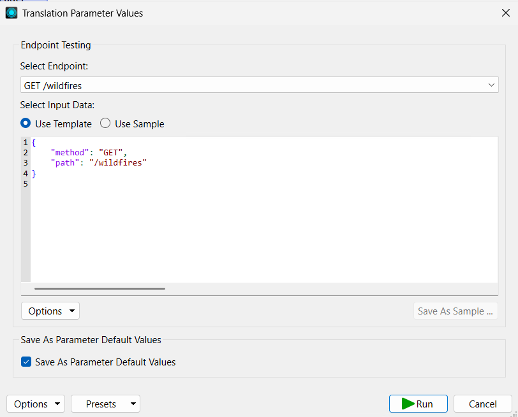Image resolution: width=518 pixels, height=417 pixels.
Task: Click the Select Input Data label
Action: (57, 105)
